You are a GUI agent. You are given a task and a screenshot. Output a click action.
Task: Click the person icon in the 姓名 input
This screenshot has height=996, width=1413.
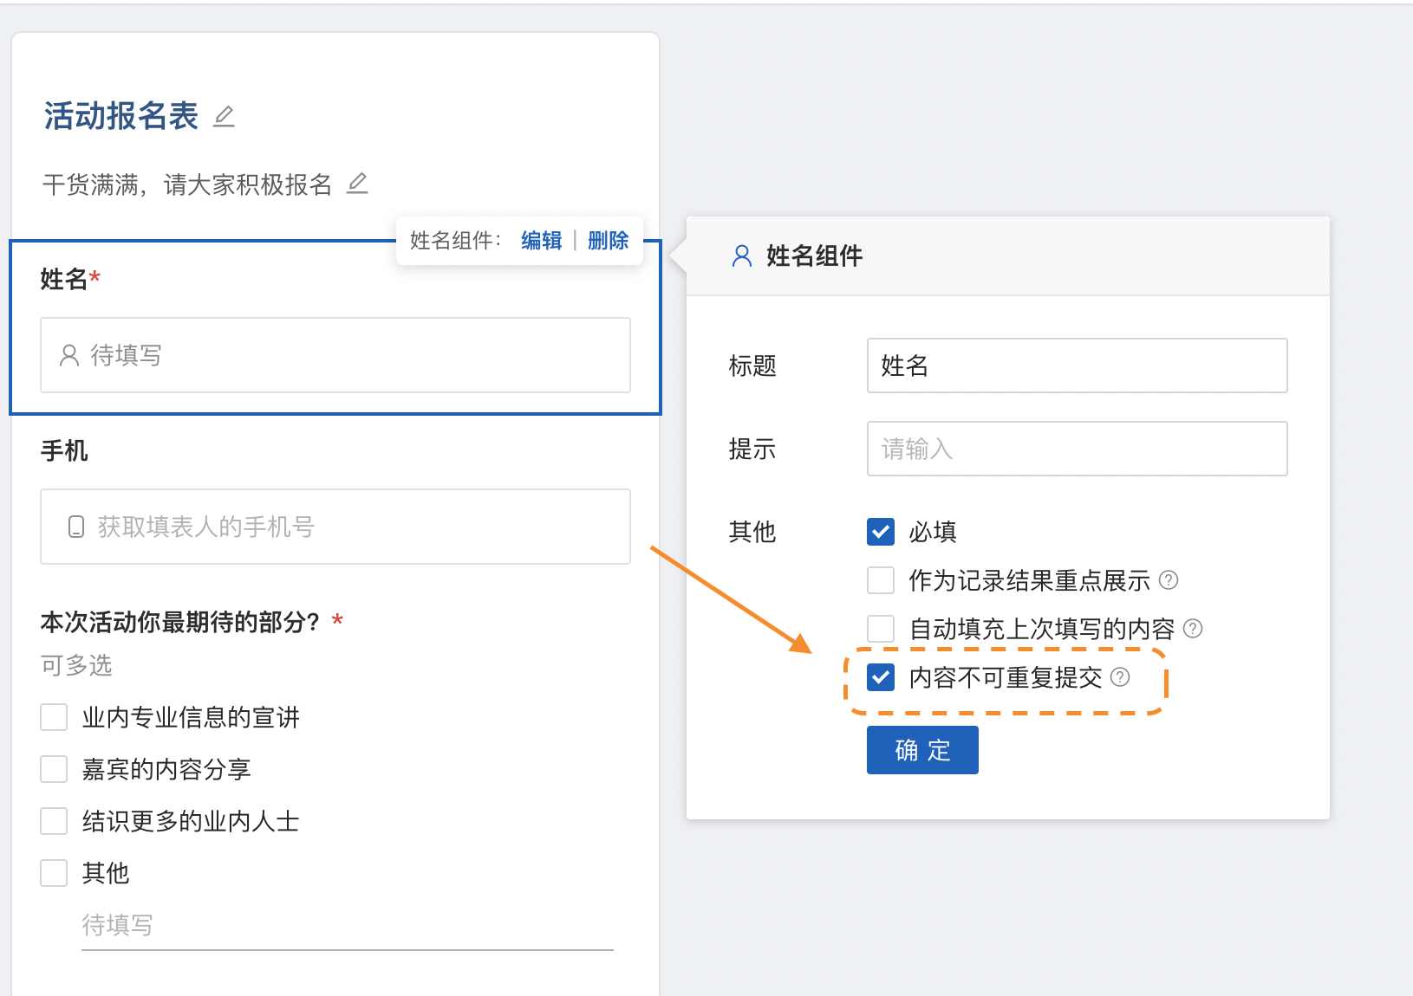(x=69, y=355)
